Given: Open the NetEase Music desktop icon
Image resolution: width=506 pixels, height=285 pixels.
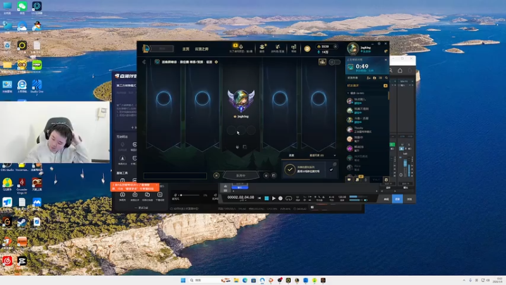Looking at the screenshot, I should pyautogui.click(x=7, y=261).
